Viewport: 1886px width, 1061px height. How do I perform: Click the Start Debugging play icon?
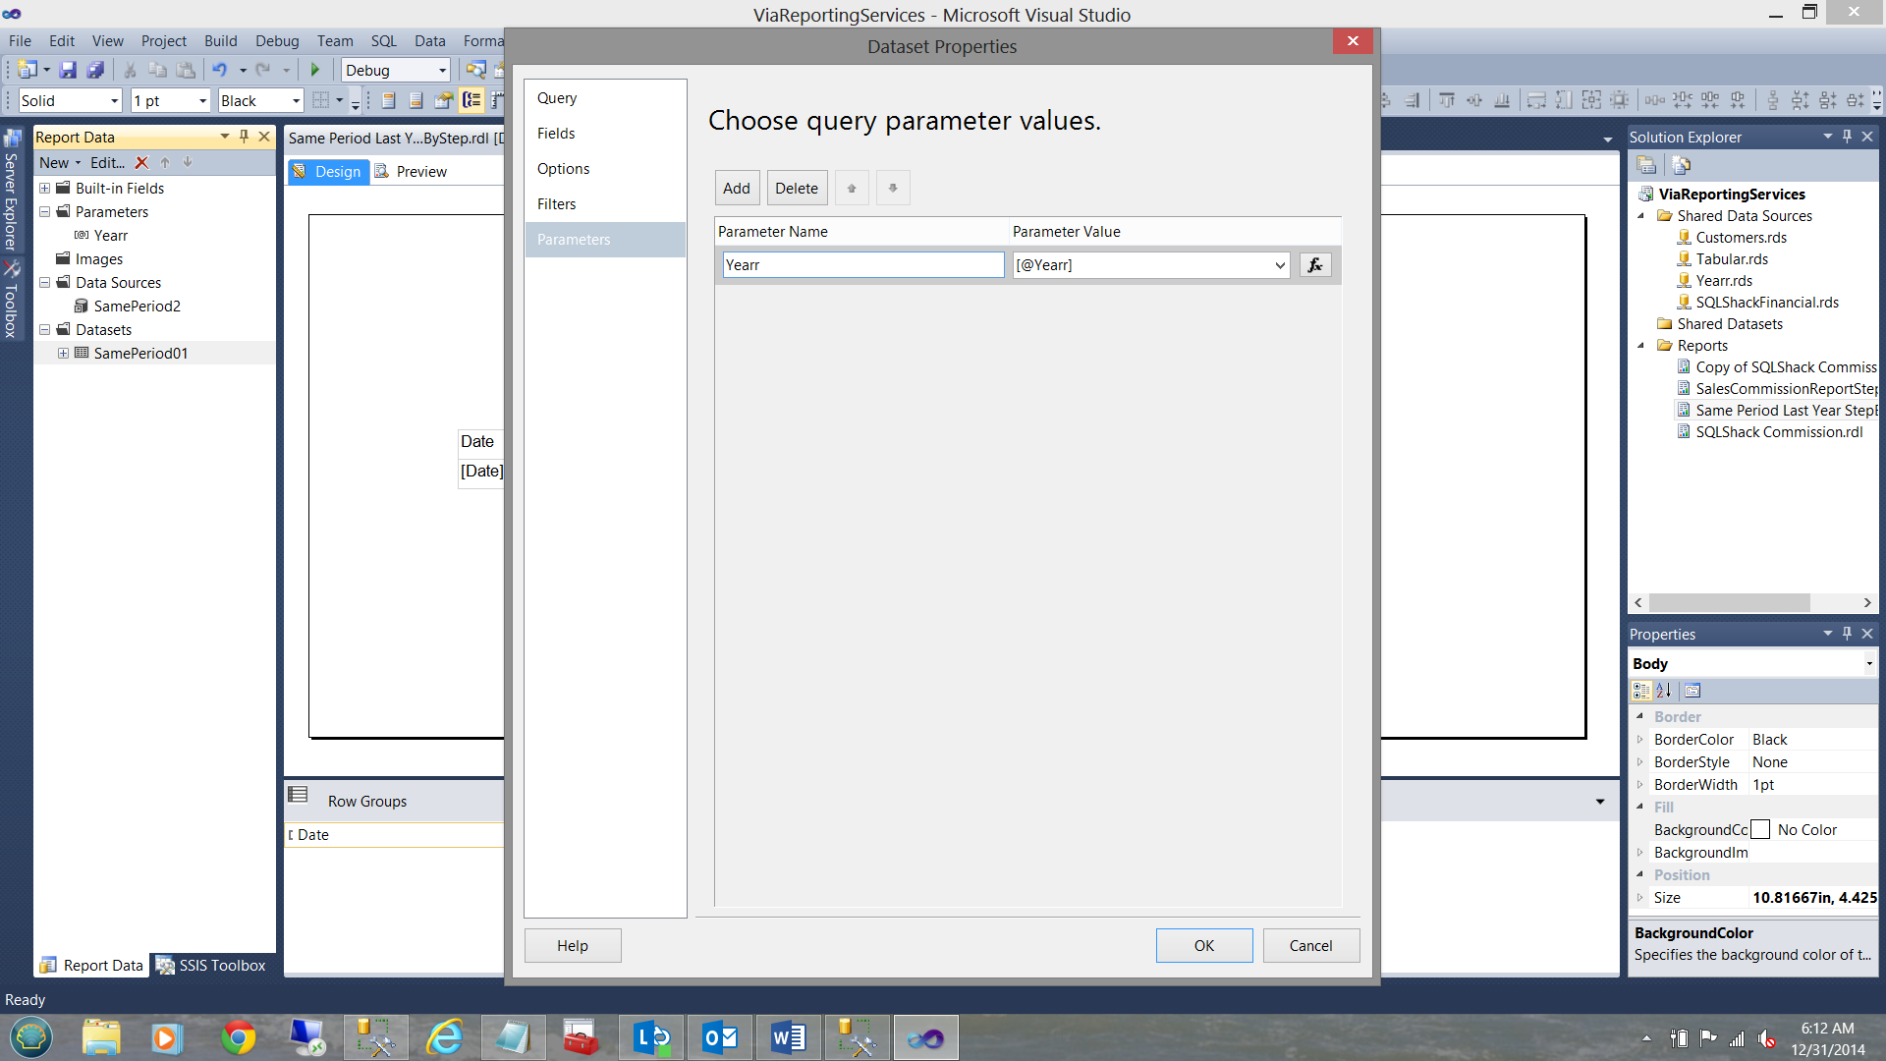(315, 70)
